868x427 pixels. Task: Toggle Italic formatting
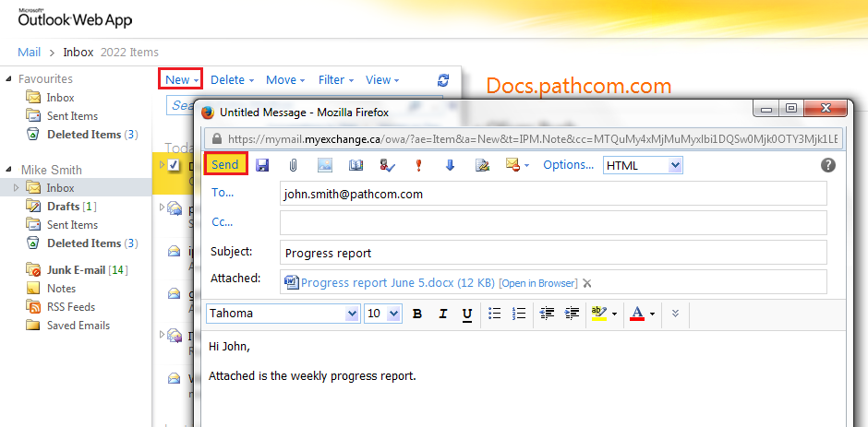pyautogui.click(x=442, y=314)
